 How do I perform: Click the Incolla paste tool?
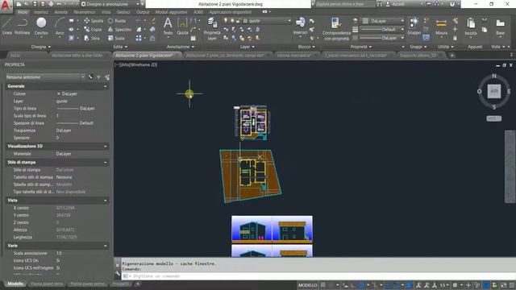click(x=471, y=27)
